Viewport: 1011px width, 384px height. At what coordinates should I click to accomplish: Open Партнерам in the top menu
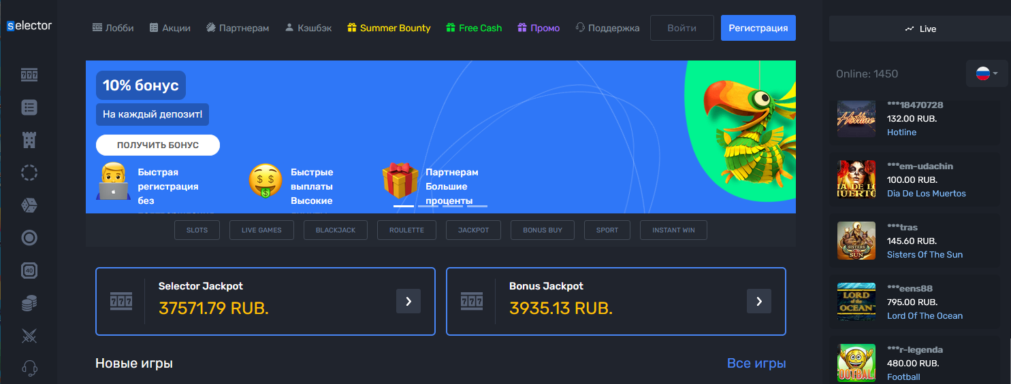(238, 28)
